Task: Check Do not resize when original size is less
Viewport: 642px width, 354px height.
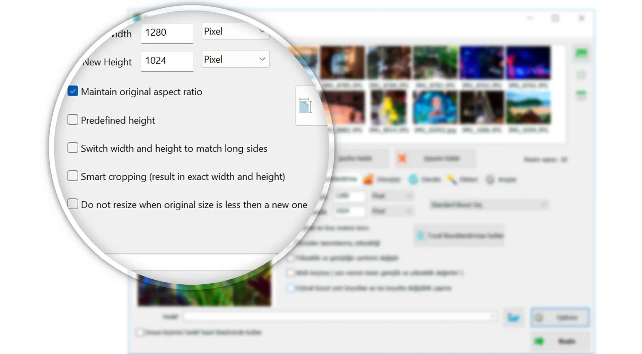Action: pos(73,204)
